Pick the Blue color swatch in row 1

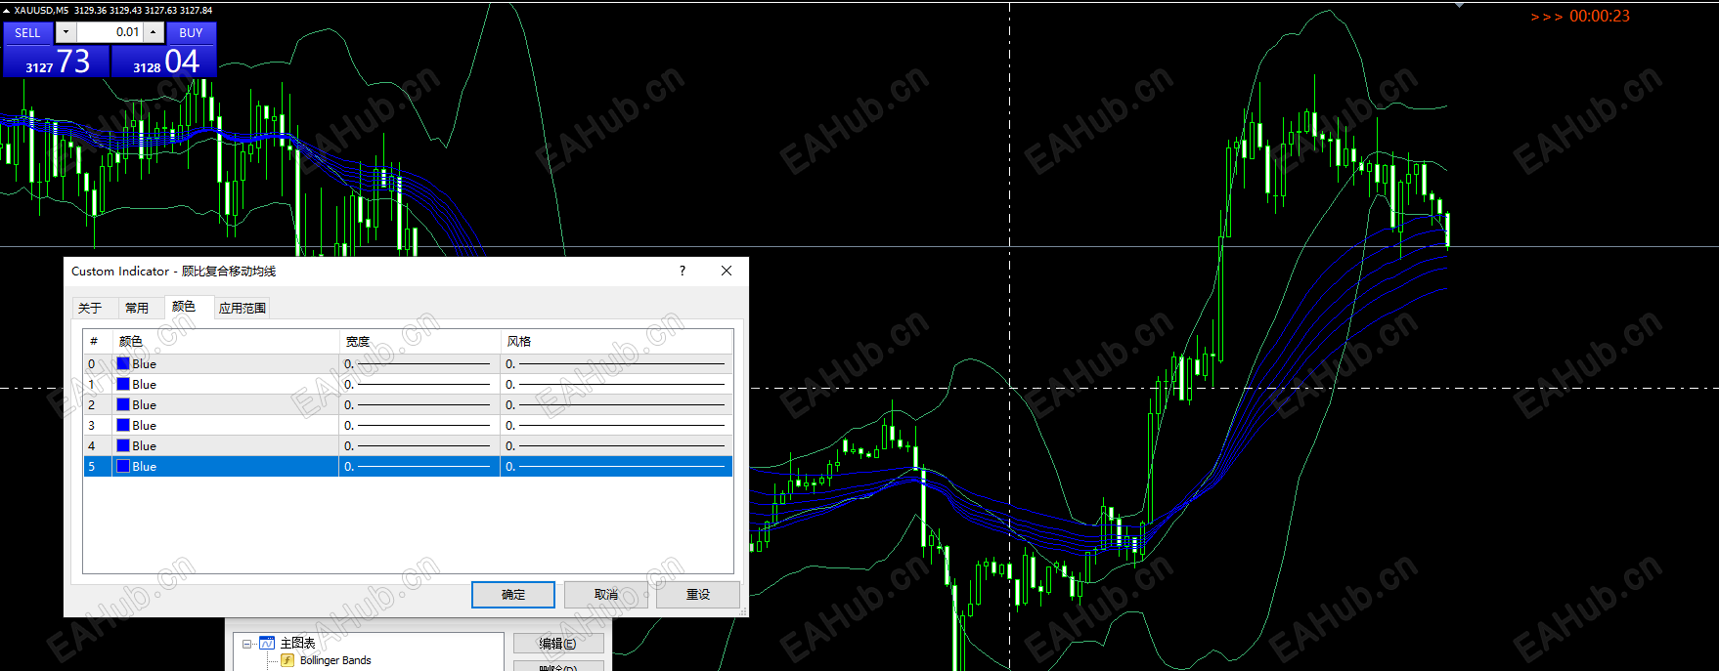[x=123, y=384]
